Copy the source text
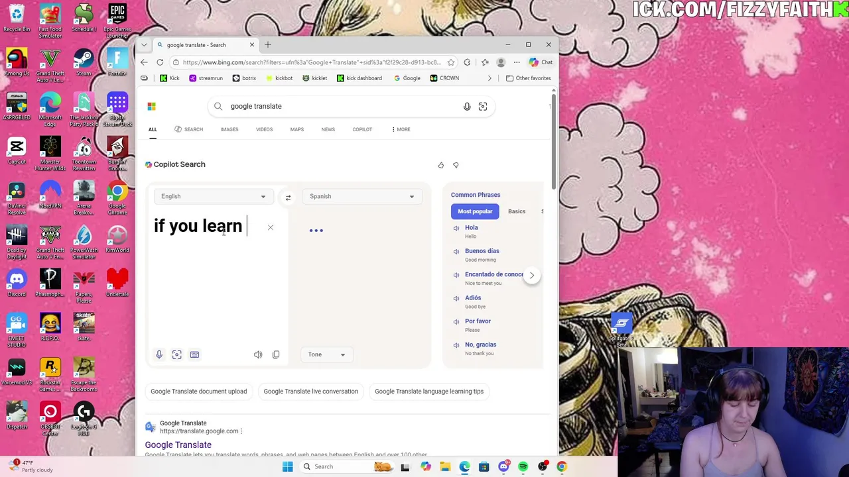 tap(276, 354)
